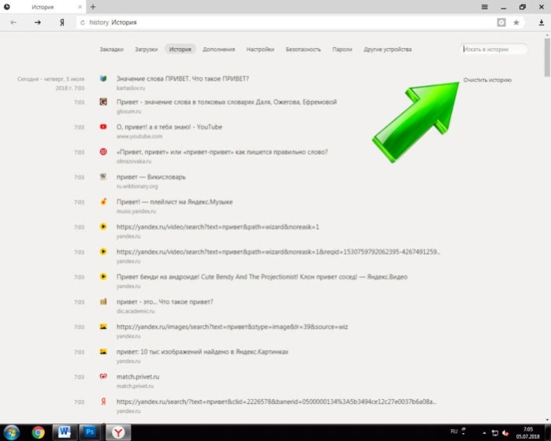Click the Yandex home button in toolbar

point(61,23)
